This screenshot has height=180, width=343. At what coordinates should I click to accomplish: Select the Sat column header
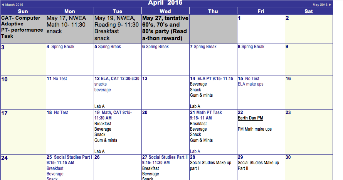(309, 12)
